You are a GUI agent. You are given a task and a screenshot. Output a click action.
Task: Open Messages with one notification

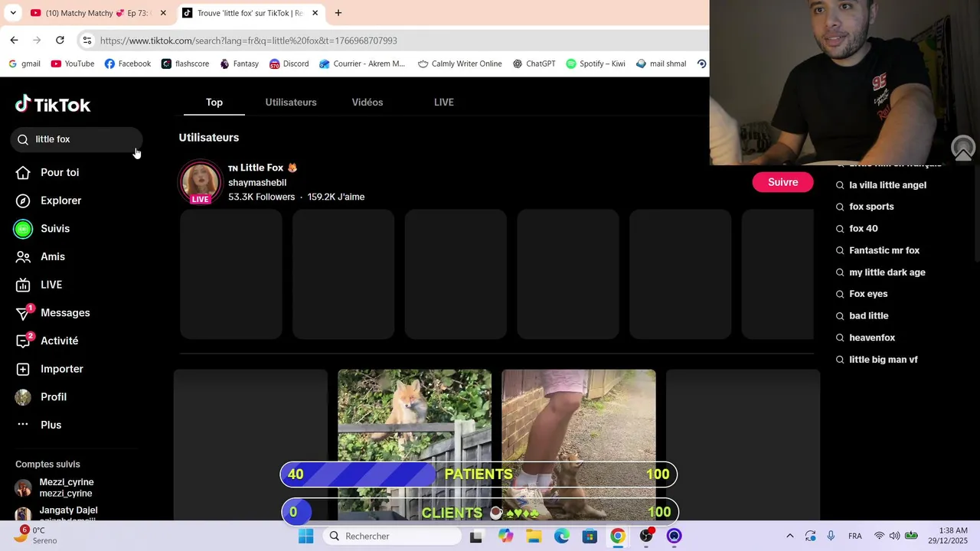coord(53,312)
